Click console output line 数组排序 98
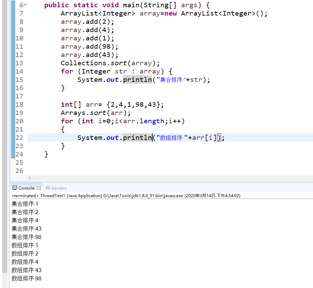313x288 pixels. pos(26,278)
